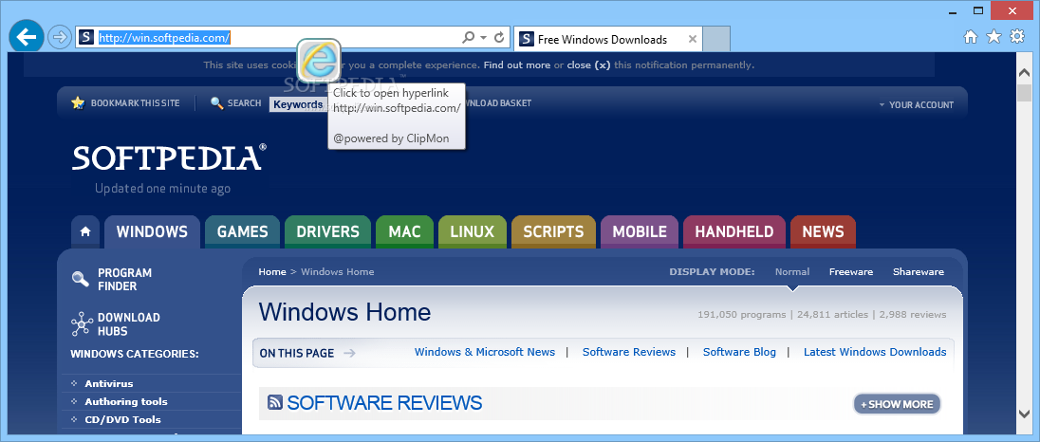Select the Scripts tab

[553, 232]
